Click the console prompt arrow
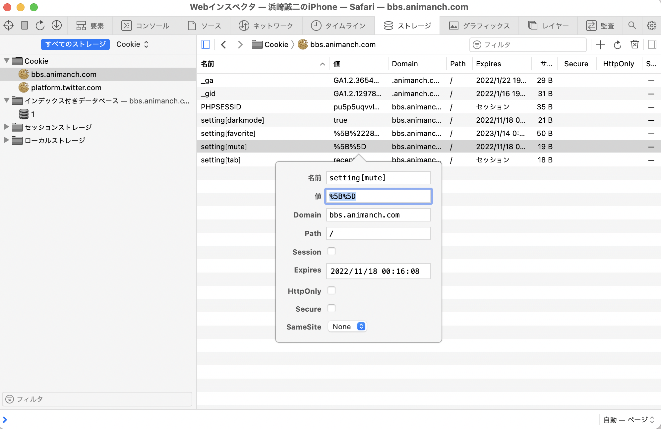 pyautogui.click(x=5, y=420)
